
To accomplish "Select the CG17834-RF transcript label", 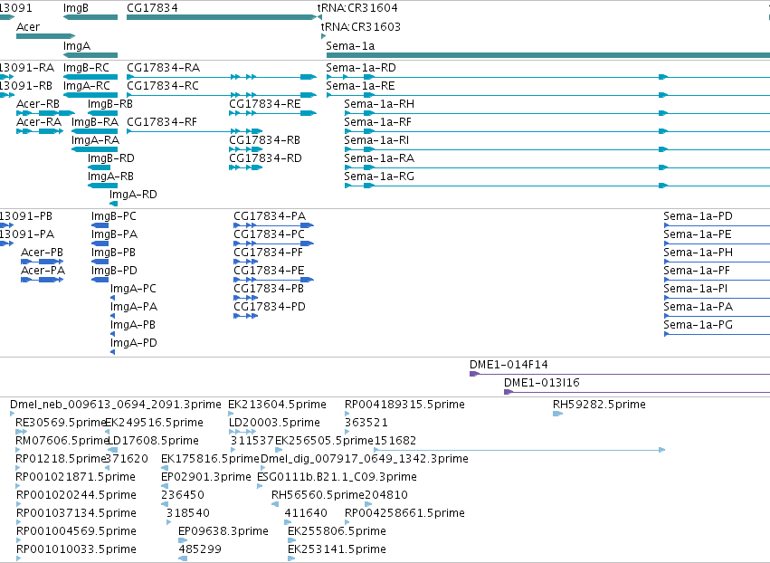I will tap(162, 122).
